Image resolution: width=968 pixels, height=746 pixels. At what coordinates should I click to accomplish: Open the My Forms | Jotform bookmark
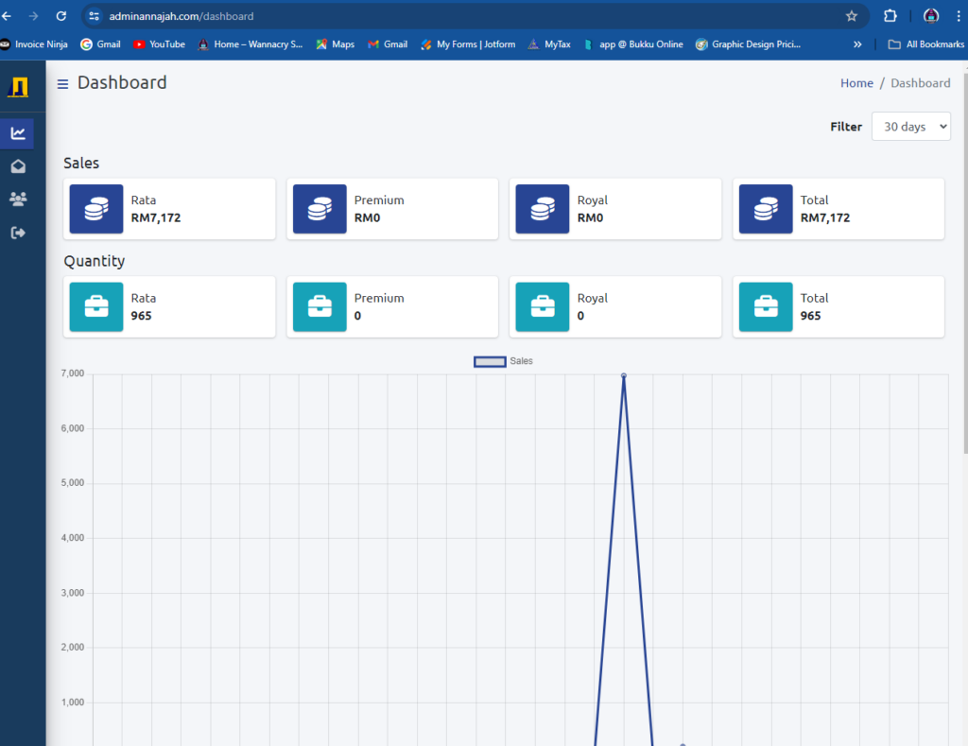468,44
